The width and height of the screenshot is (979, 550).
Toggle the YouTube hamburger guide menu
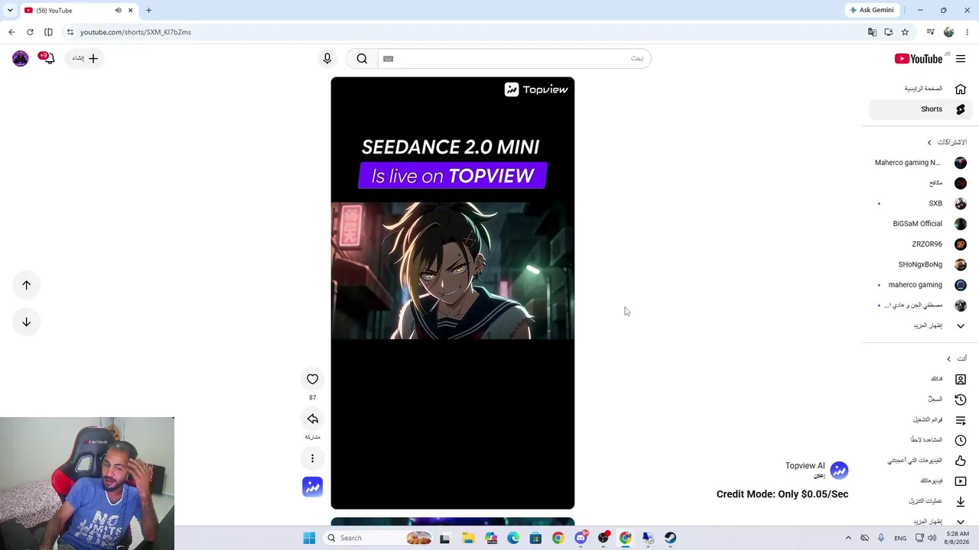point(961,59)
